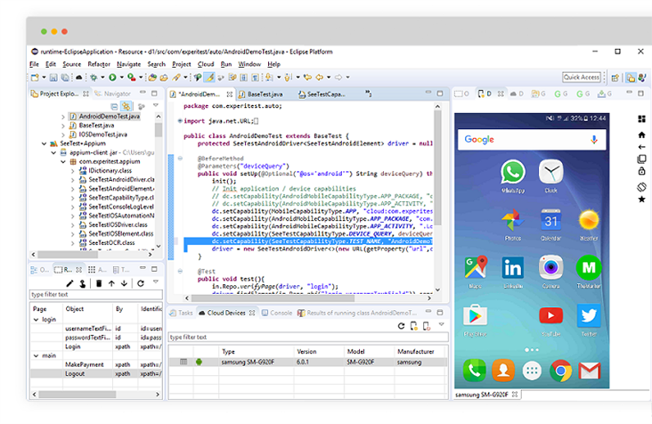The image size is (652, 424).
Task: Collapse the SeeTest-Appium project node
Action: pyautogui.click(x=45, y=143)
